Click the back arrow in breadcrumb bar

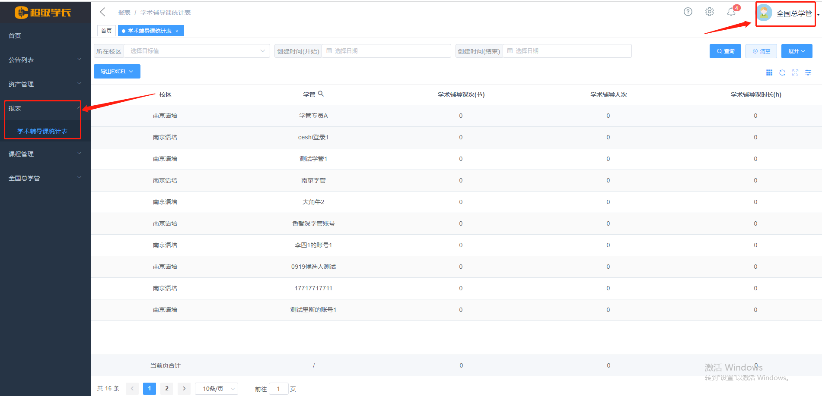[x=102, y=12]
